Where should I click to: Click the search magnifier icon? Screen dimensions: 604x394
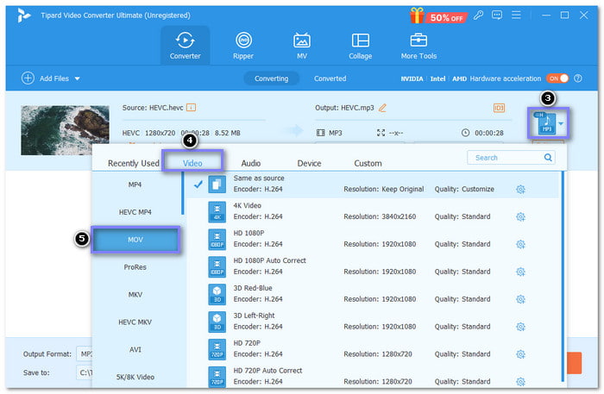[548, 158]
